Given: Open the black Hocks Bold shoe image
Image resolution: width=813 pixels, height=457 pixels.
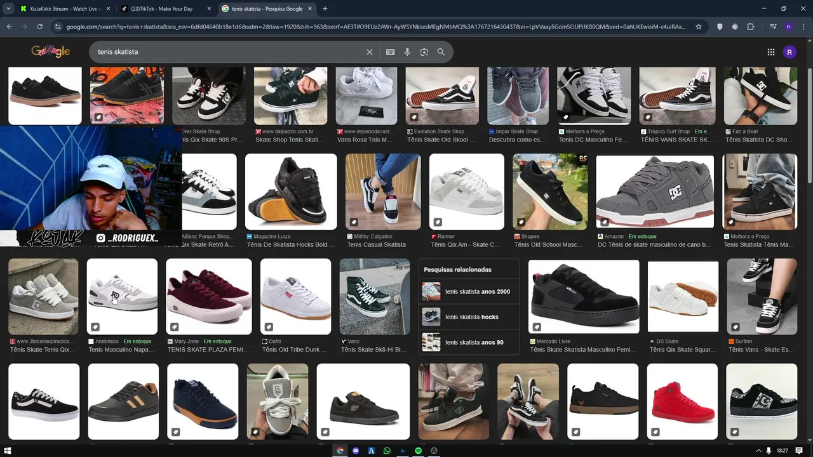Looking at the screenshot, I should pyautogui.click(x=291, y=192).
